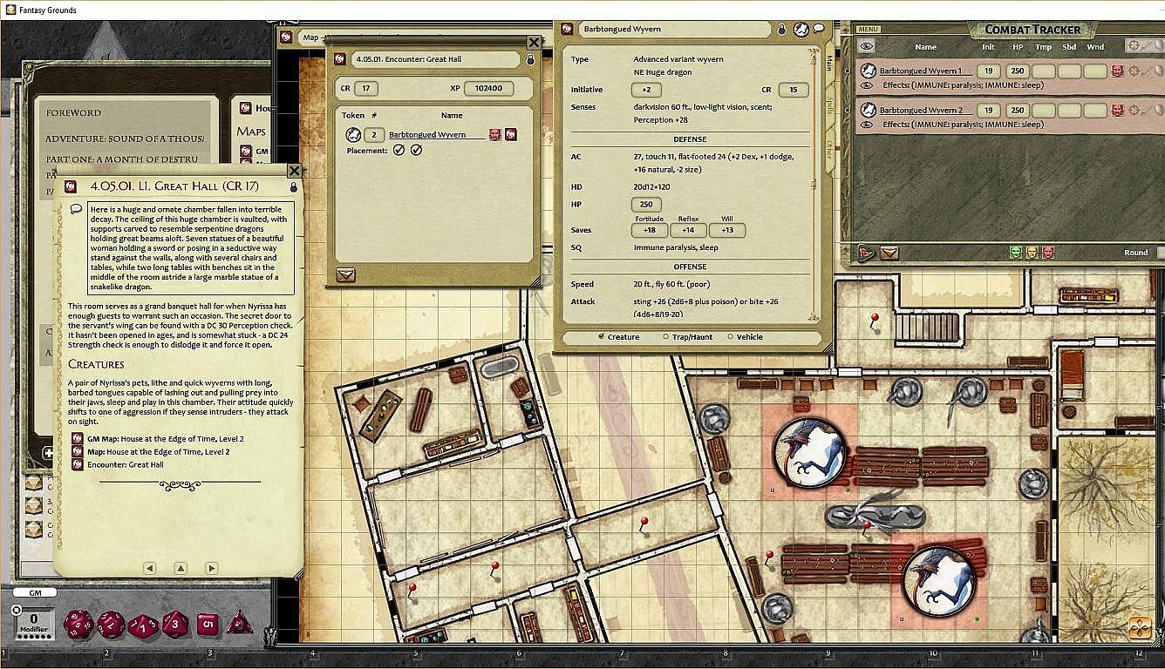Click the lock icon on Encounter: Great Hall window
Screen dimensions: 1165x669
[529, 59]
